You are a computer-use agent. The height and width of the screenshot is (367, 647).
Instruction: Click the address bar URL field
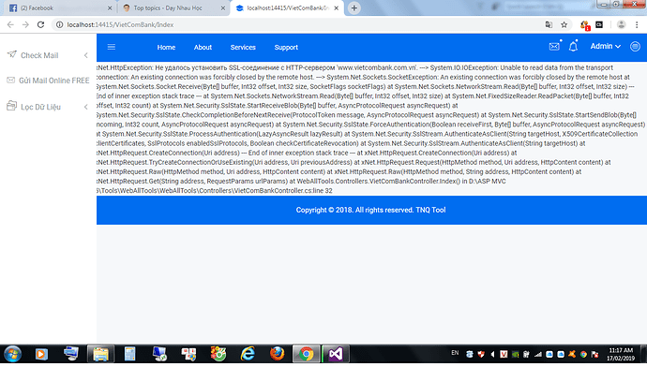coord(297,24)
